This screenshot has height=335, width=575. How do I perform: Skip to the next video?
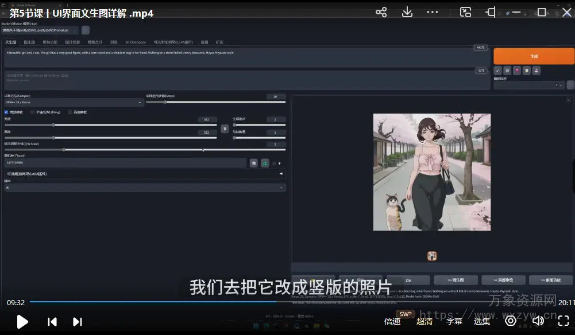coord(77,321)
